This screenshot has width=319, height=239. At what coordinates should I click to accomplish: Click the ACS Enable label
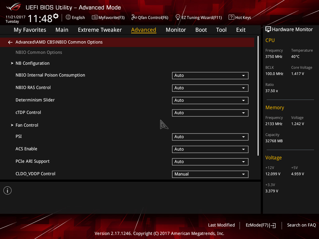[26, 149]
